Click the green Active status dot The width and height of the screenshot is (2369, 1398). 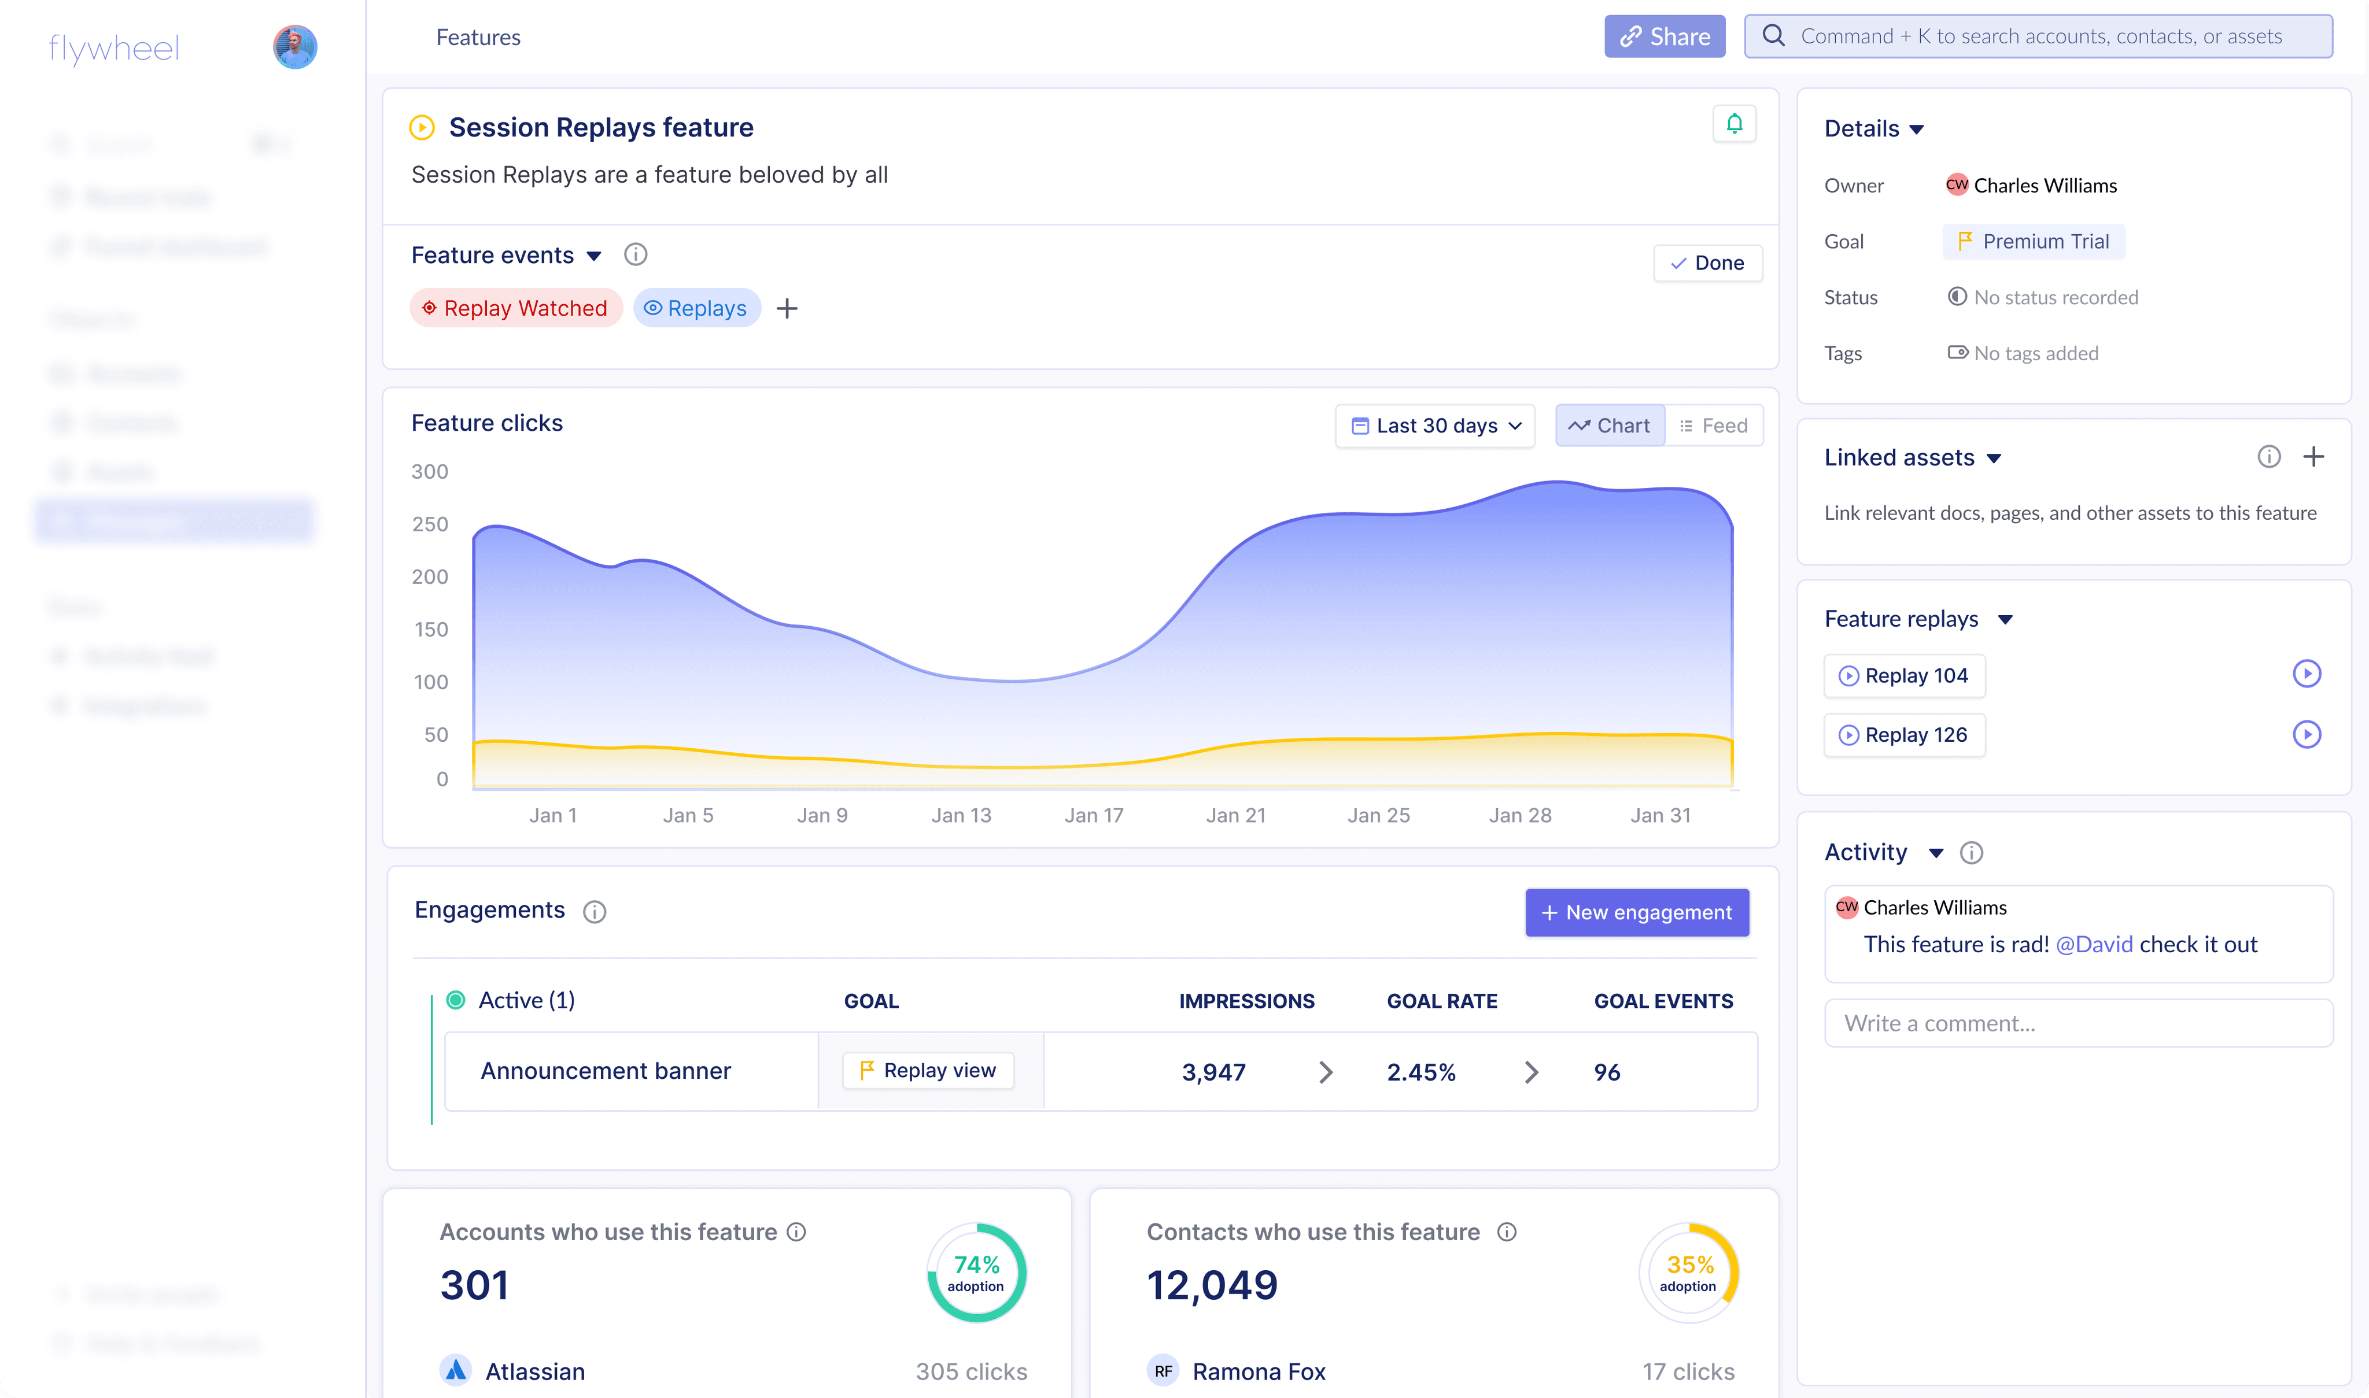point(455,1000)
